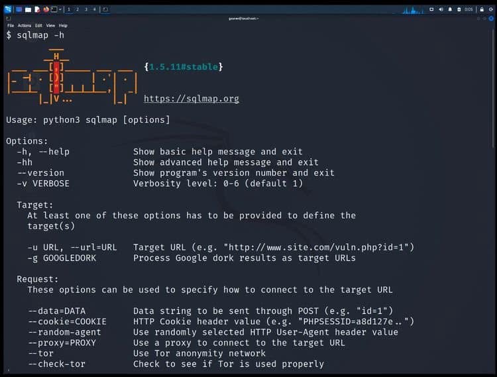Open the View menu
Image resolution: width=497 pixels, height=377 pixels.
pos(50,25)
